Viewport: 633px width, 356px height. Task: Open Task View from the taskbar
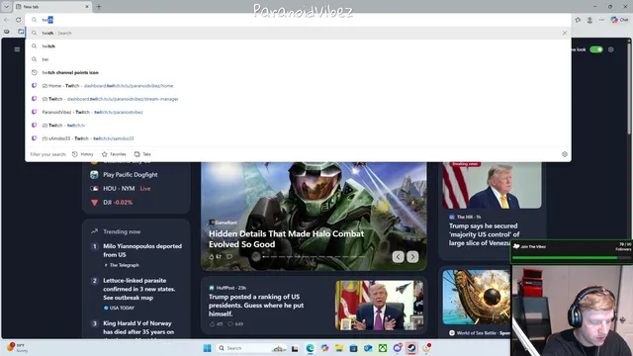[295, 348]
